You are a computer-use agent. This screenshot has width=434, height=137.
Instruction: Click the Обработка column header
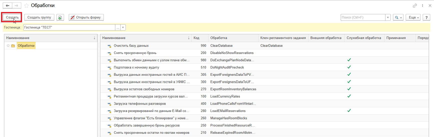(x=233, y=38)
